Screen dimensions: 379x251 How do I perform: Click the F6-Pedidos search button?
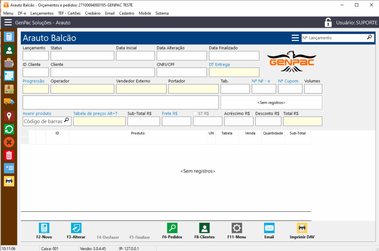[172, 231]
